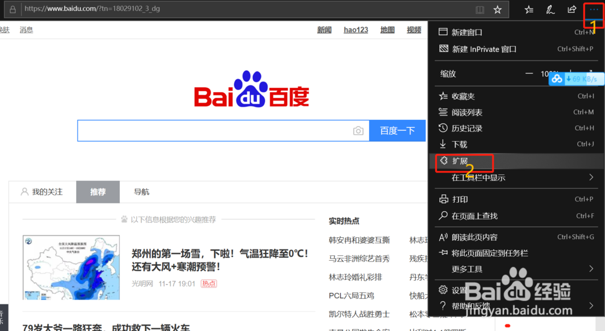Screen dimensions: 605x331
Task: Click the lock icon in address bar
Action: pyautogui.click(x=13, y=9)
